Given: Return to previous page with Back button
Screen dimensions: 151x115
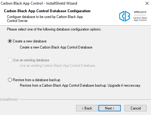Looking at the screenshot, I should tap(87, 108).
